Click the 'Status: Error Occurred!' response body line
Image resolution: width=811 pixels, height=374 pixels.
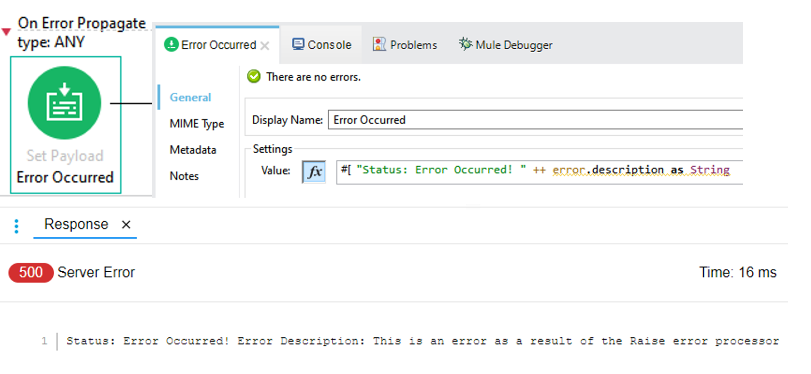422,341
